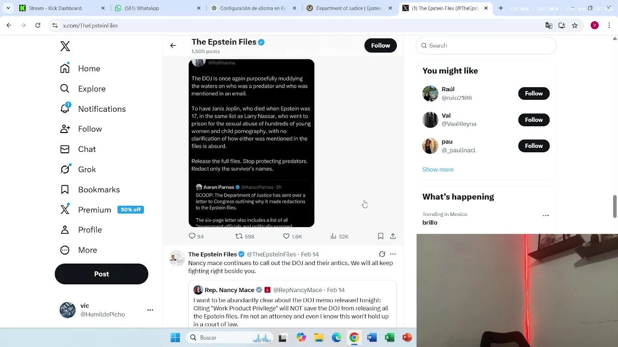This screenshot has height=347, width=618.
Task: Click the Grok icon on Nancy Mace post
Action: pyautogui.click(x=382, y=254)
